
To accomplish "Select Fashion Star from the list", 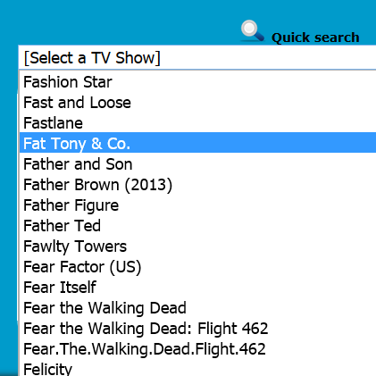I will point(197,82).
